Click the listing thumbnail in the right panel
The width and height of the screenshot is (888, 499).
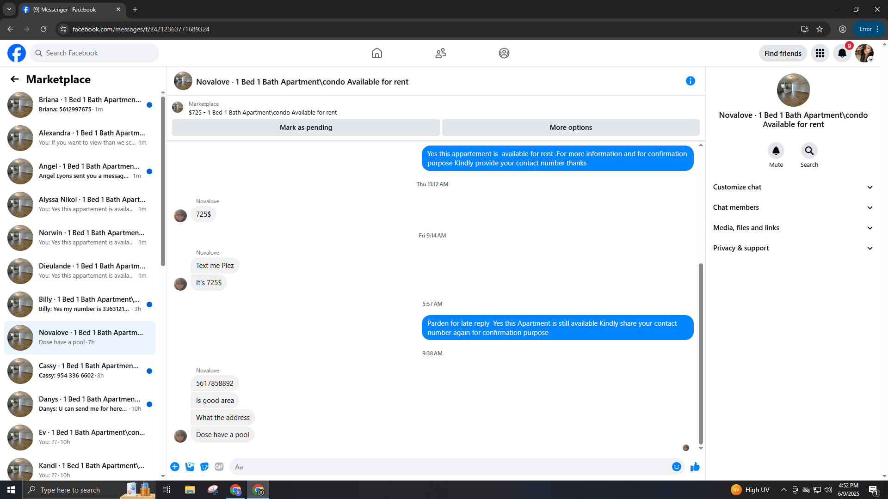[x=794, y=90]
